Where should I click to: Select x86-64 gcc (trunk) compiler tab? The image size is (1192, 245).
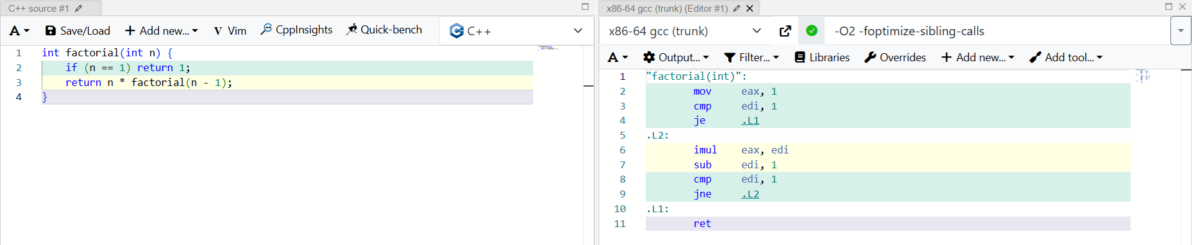point(667,9)
